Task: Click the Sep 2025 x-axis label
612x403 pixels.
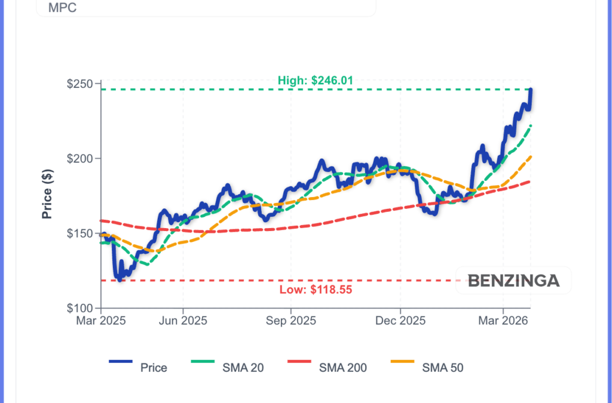Action: (290, 321)
